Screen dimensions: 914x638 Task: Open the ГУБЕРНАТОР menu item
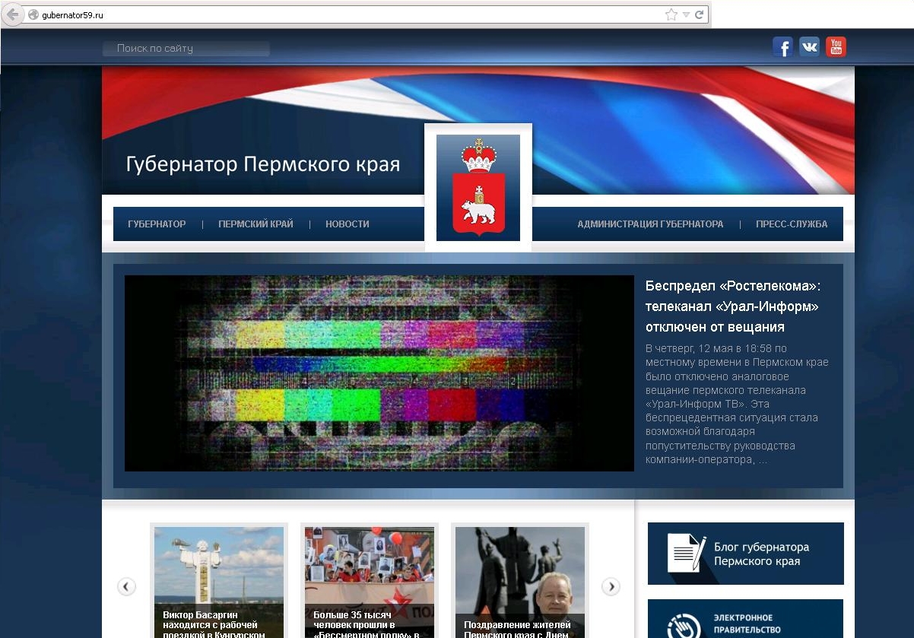(x=157, y=224)
